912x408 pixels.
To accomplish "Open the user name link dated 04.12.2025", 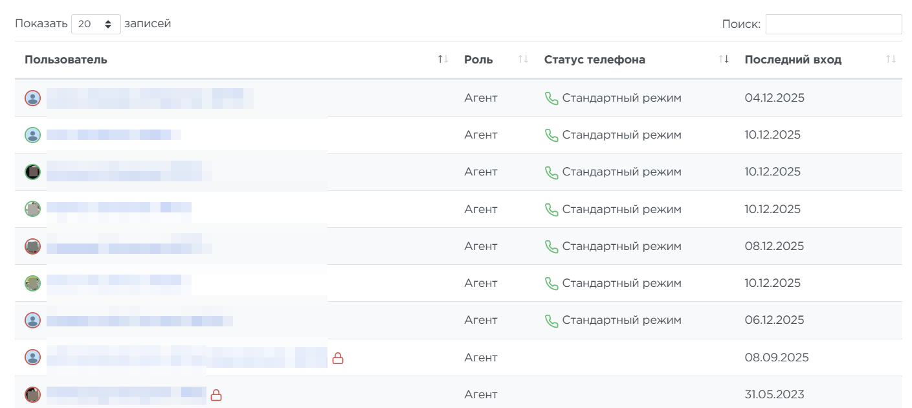I will (149, 98).
